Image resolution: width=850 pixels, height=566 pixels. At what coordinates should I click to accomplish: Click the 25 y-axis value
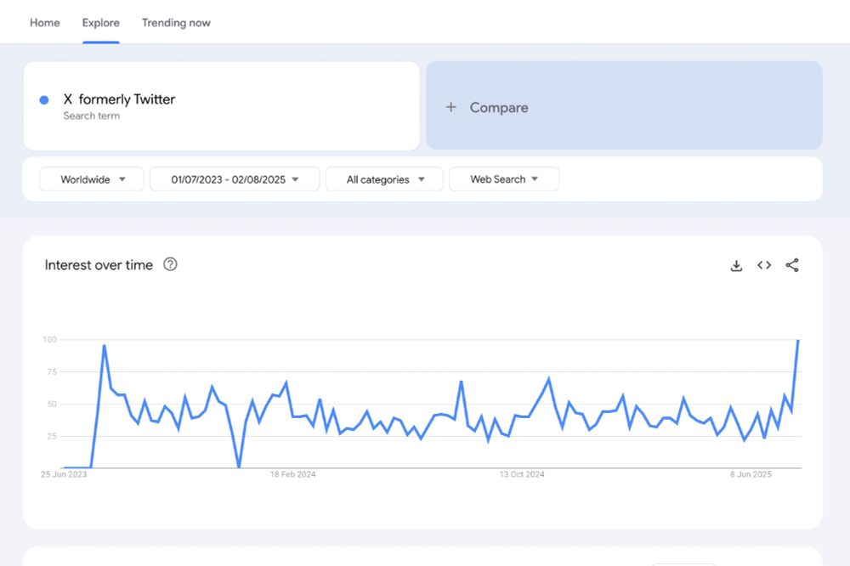tap(52, 437)
